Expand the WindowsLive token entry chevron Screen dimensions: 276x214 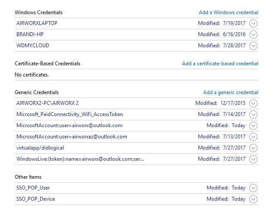click(x=253, y=159)
